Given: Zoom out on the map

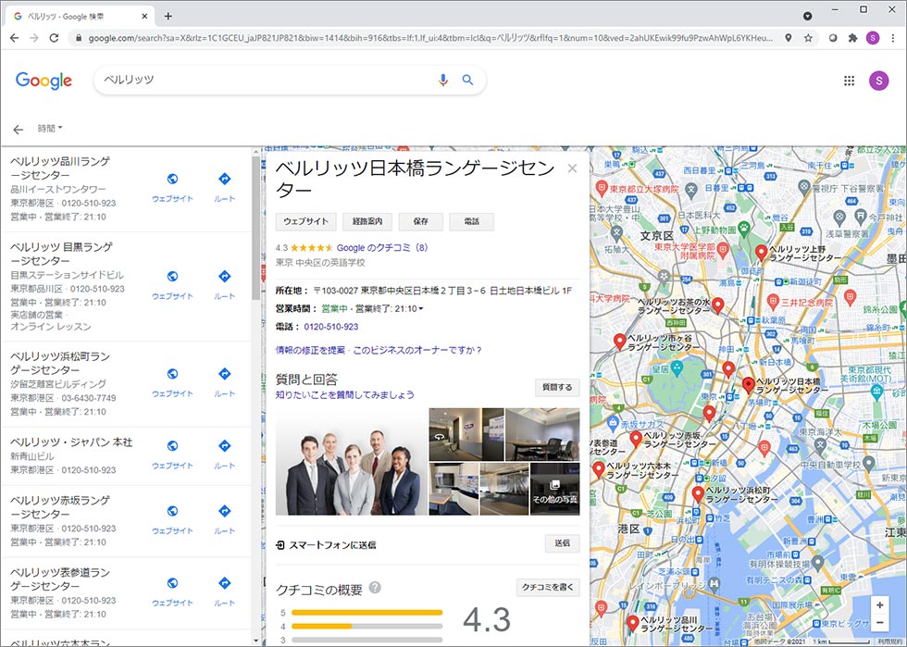Looking at the screenshot, I should tap(879, 623).
